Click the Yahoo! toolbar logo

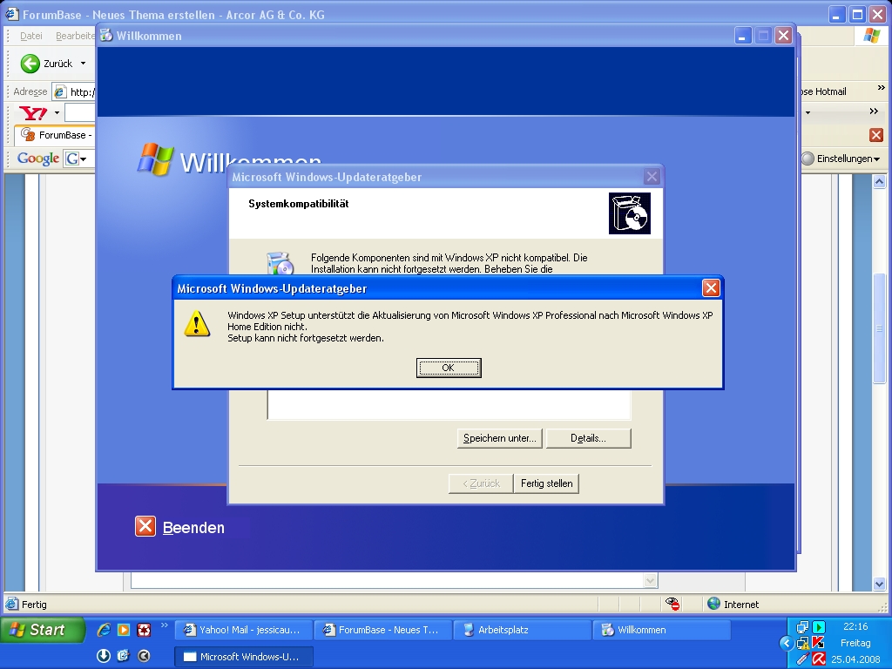[34, 112]
